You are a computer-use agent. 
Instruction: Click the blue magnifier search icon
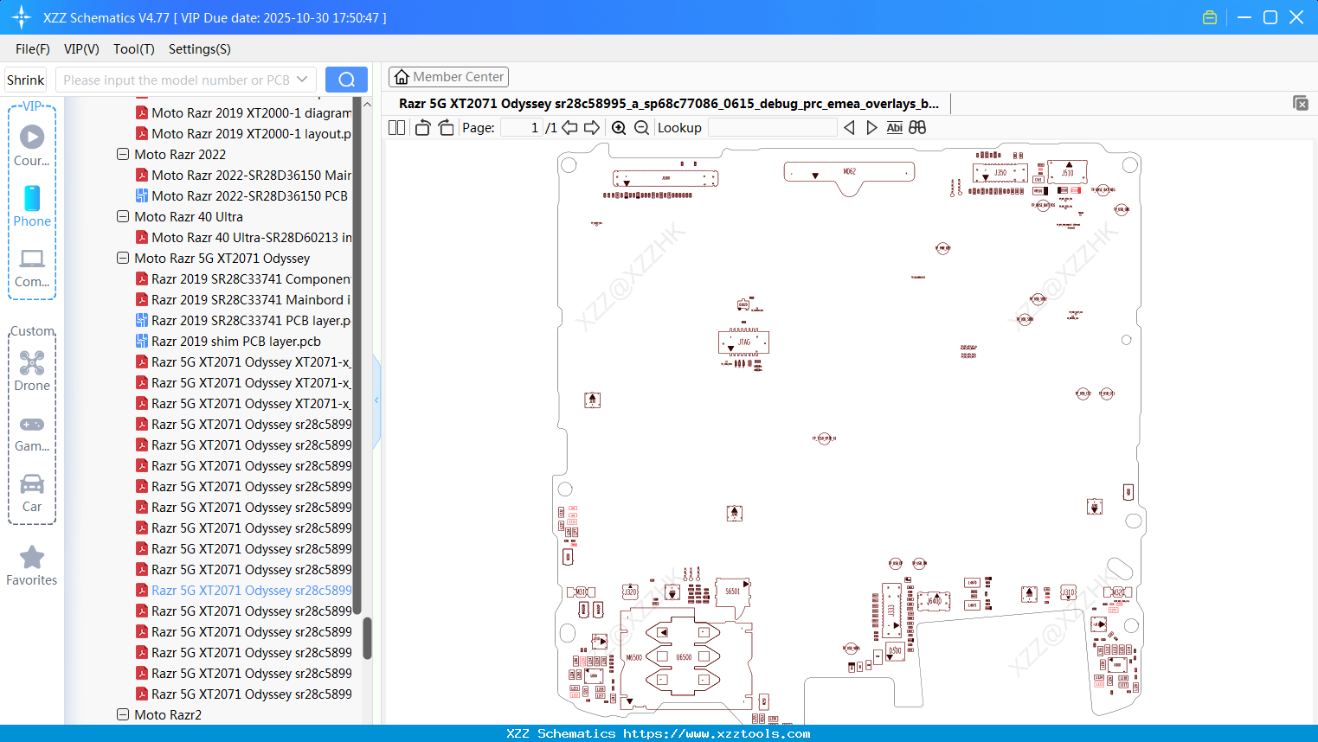pos(346,79)
